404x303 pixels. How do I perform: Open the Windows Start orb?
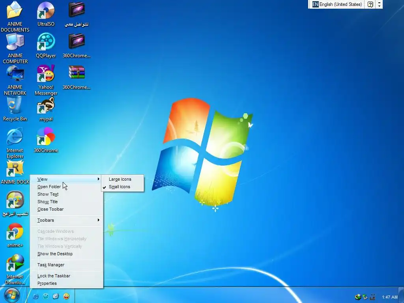[11, 295]
